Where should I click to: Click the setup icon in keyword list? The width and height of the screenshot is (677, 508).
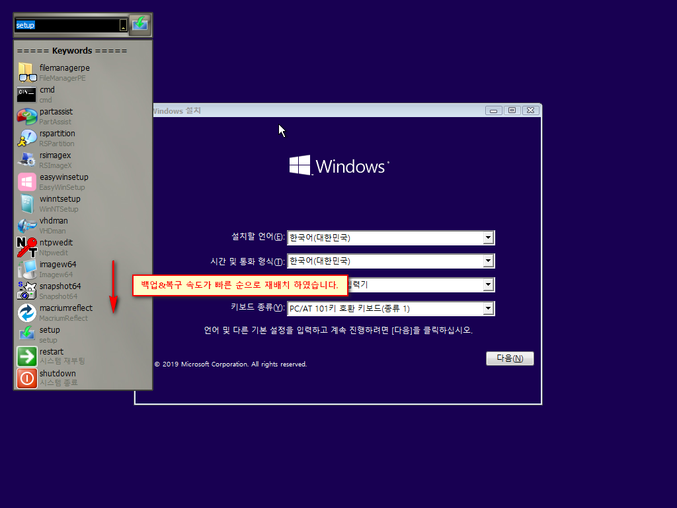point(26,334)
